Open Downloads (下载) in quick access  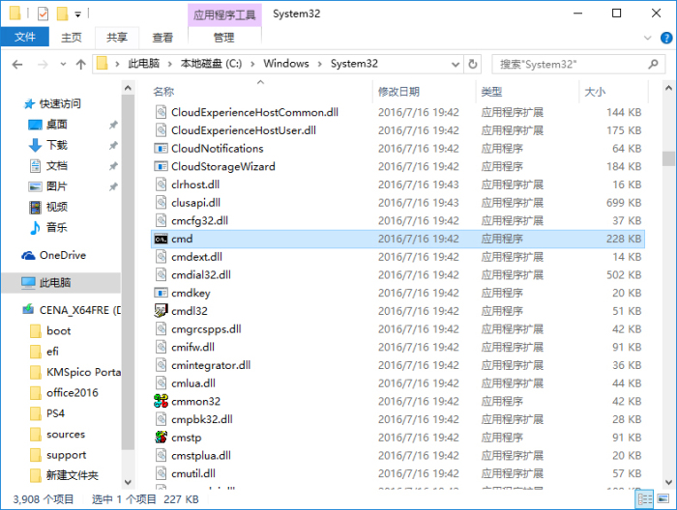pos(56,145)
